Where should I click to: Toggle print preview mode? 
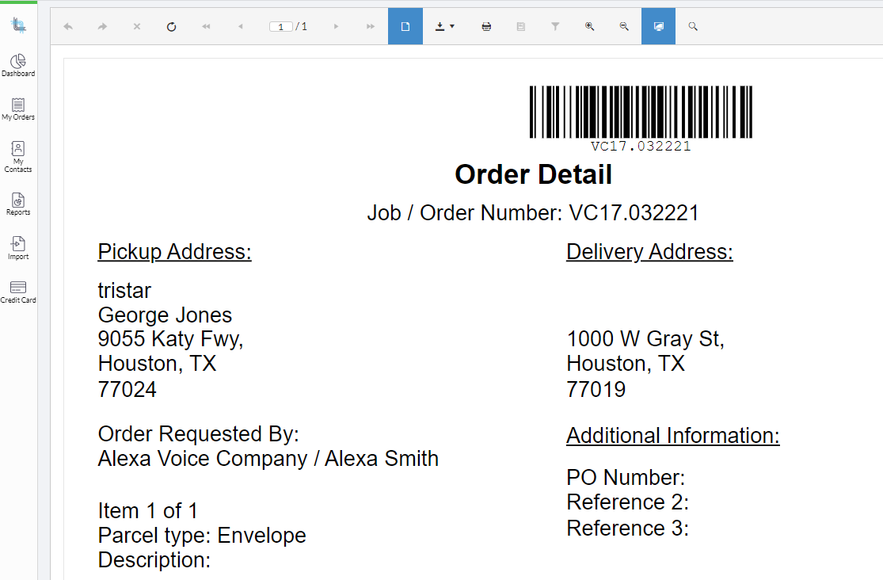coord(405,26)
